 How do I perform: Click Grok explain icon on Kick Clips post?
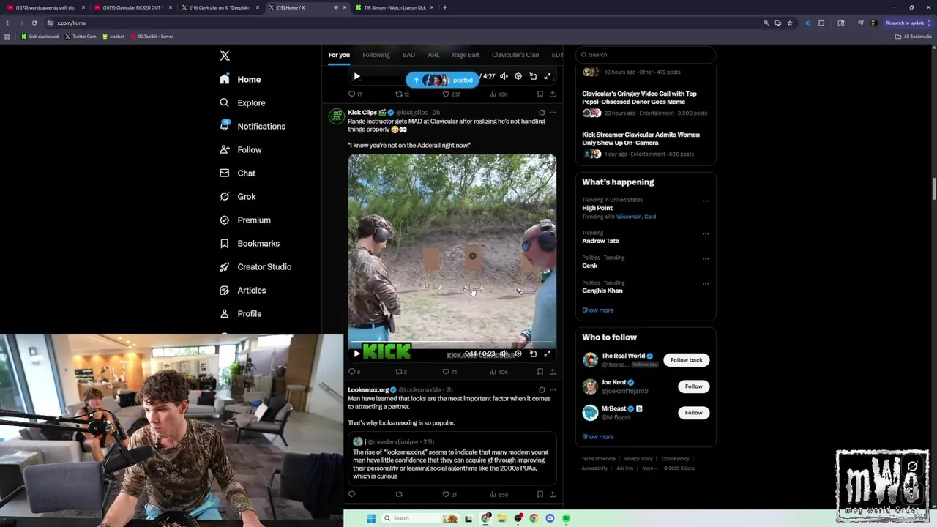click(542, 113)
